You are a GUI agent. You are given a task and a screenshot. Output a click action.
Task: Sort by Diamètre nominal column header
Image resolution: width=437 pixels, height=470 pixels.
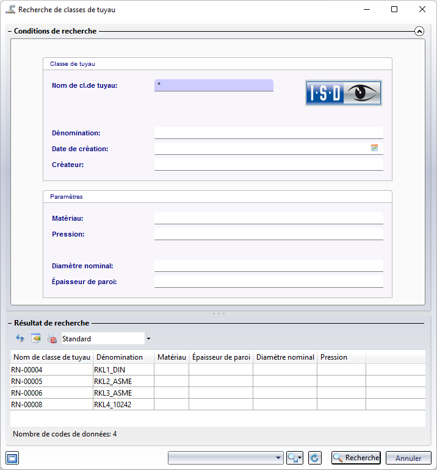[x=285, y=357]
